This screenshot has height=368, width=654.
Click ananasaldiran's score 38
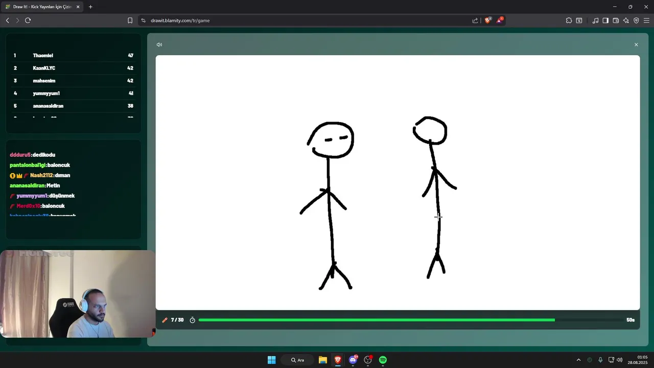[x=130, y=106]
